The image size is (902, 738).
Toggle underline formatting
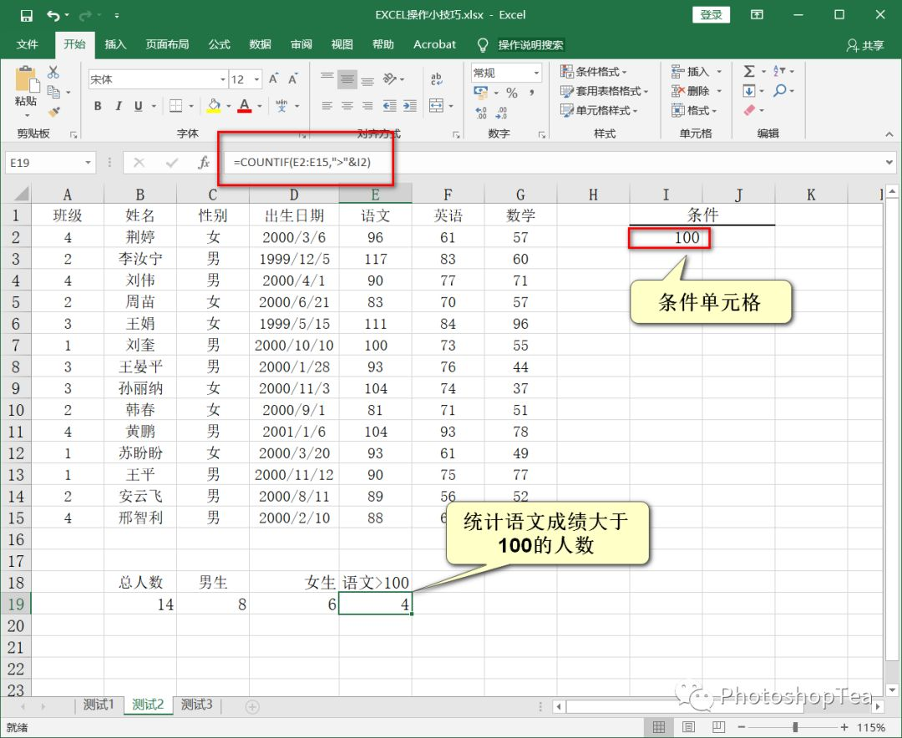coord(138,106)
